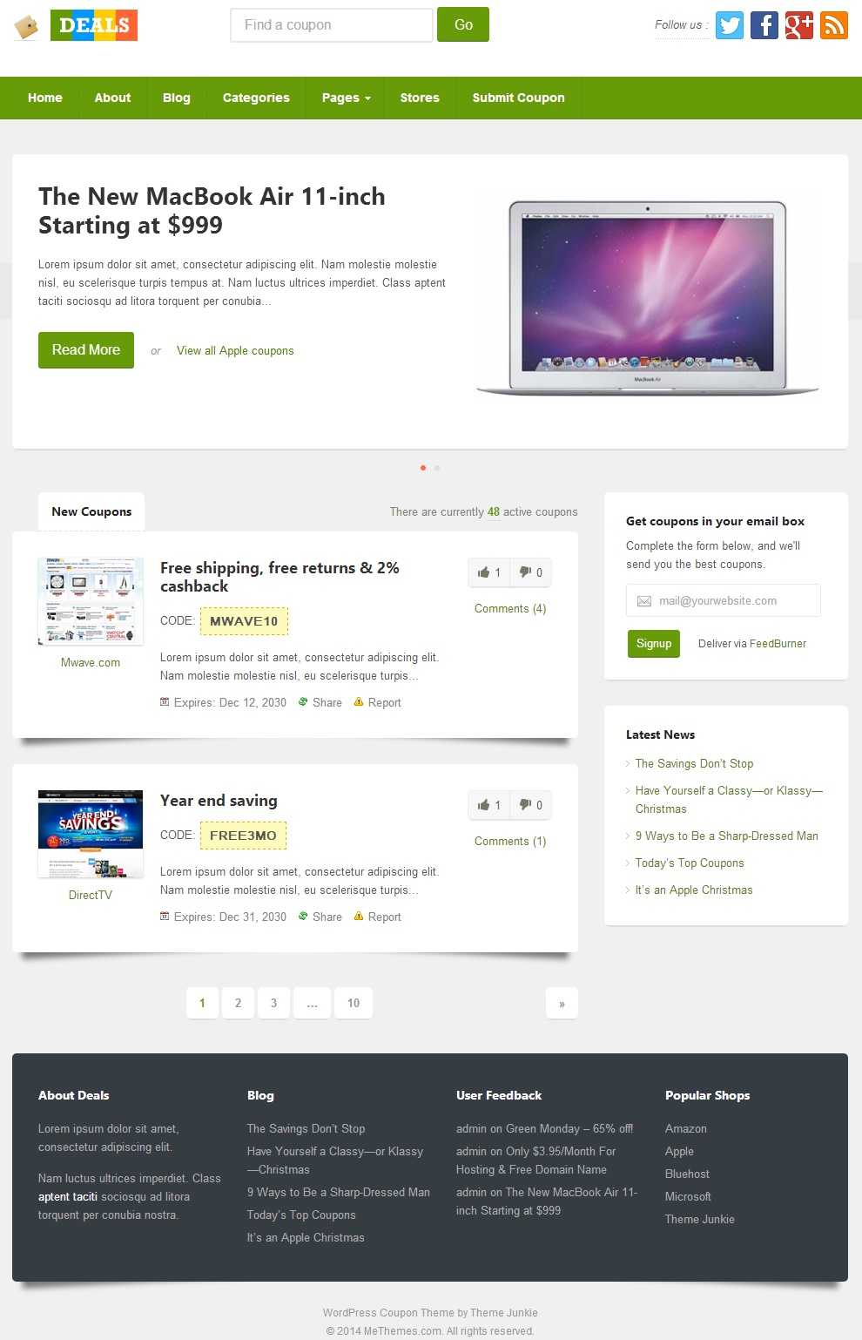Open the Categories menu item

(x=256, y=98)
